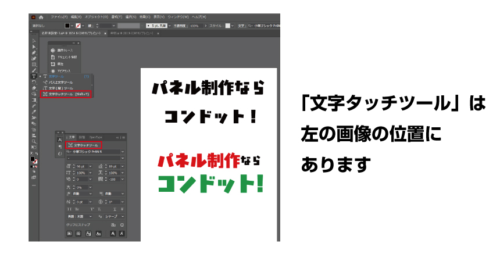Select the Zoom magnifier tool

tap(34, 141)
